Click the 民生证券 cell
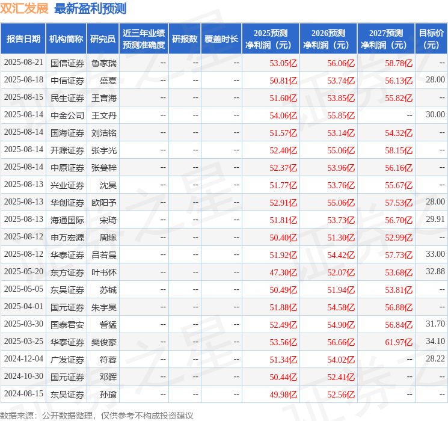448x421 pixels. (x=67, y=98)
